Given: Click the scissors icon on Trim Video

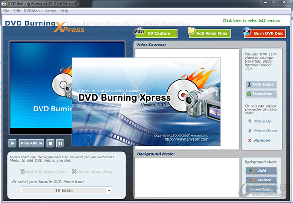Looking at the screenshot, I should [x=249, y=84].
